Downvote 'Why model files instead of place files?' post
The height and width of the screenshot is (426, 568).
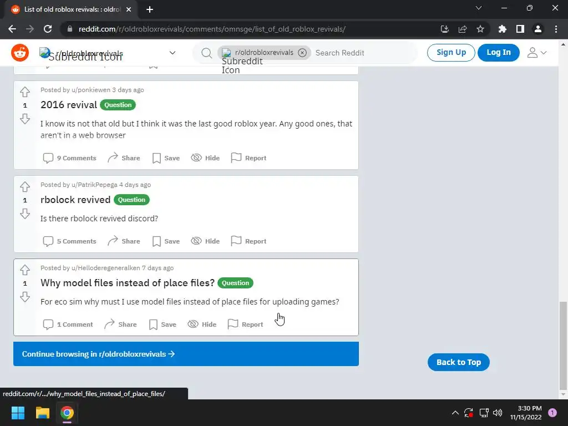click(x=24, y=297)
